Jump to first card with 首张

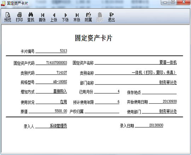(x=42, y=17)
